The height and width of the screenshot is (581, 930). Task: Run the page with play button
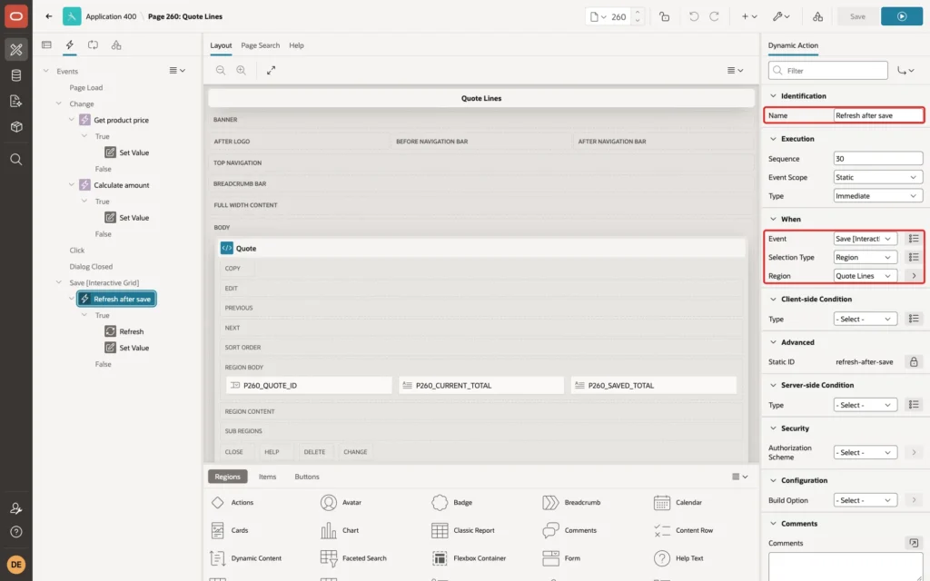pyautogui.click(x=902, y=16)
